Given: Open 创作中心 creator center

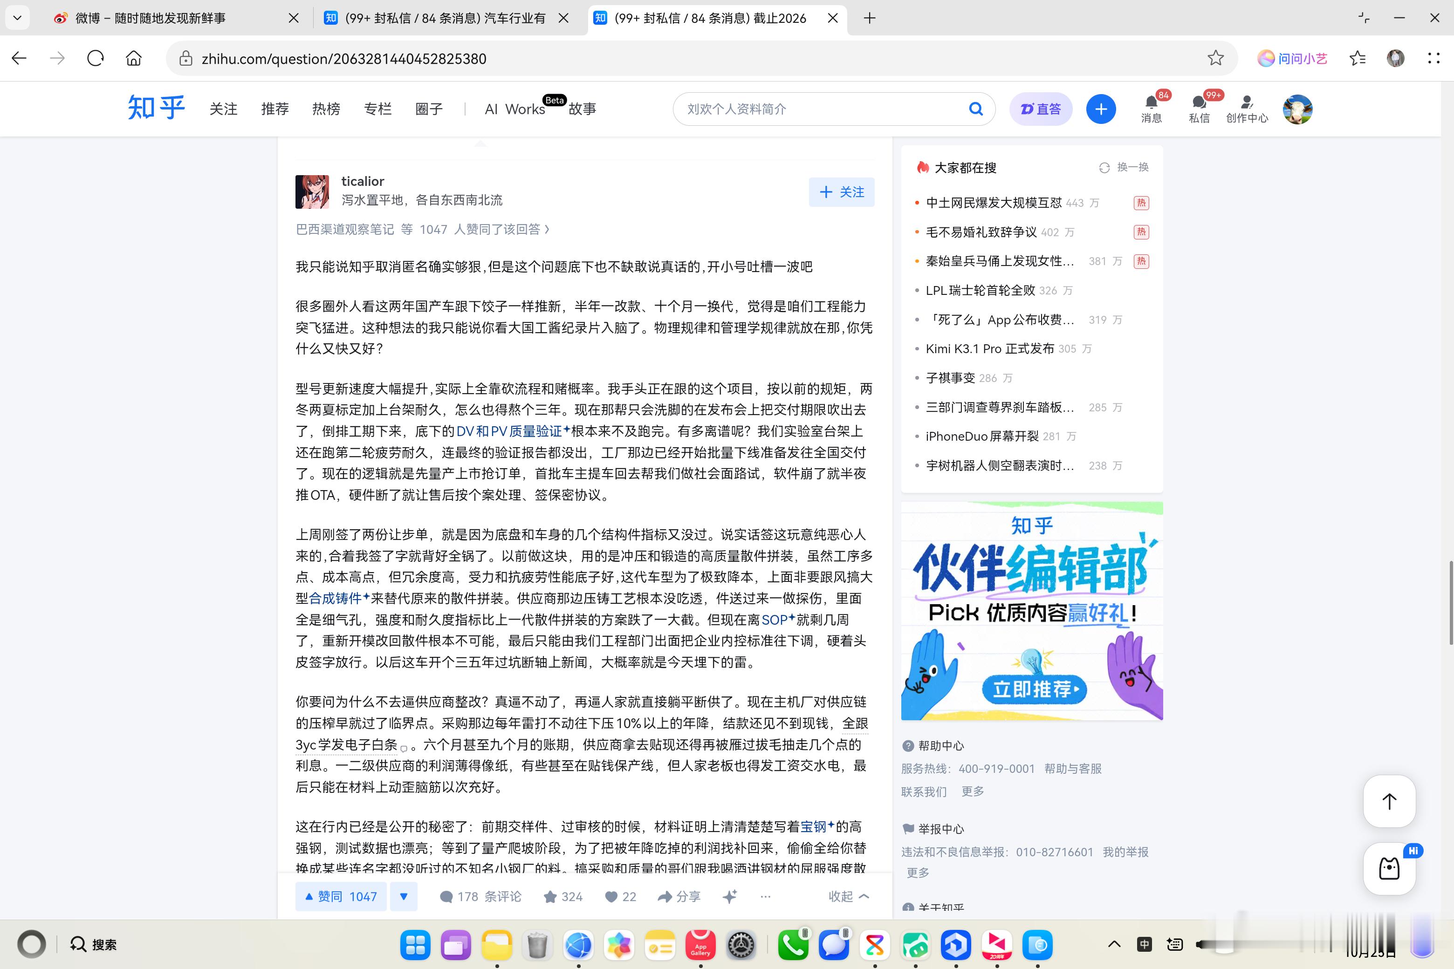Looking at the screenshot, I should click(x=1246, y=108).
